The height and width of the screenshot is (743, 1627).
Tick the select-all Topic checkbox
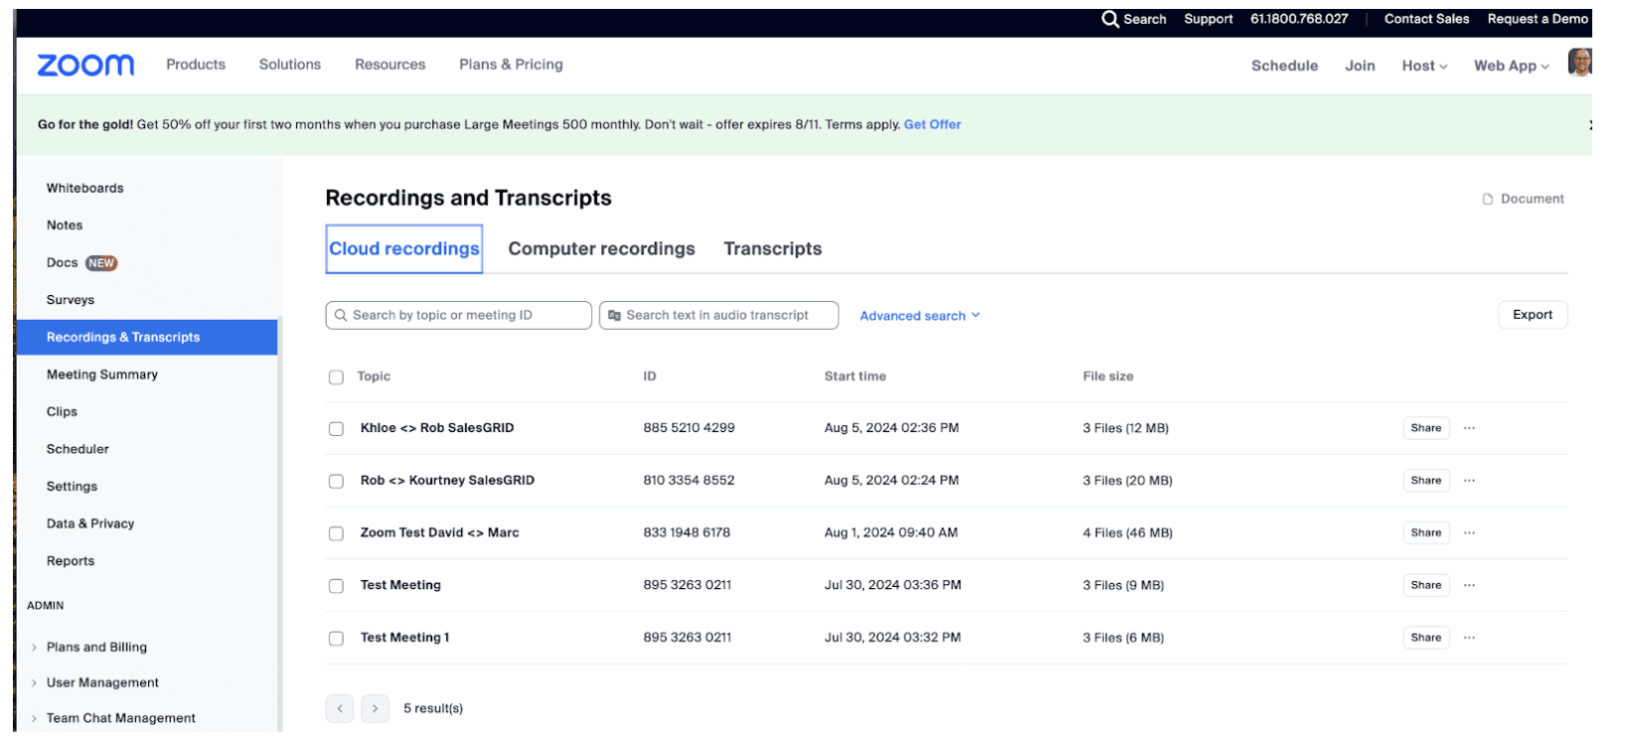336,377
